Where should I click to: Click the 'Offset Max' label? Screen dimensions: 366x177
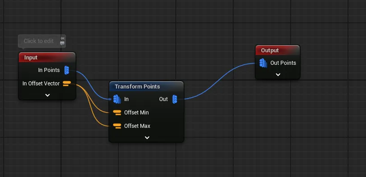(x=137, y=126)
